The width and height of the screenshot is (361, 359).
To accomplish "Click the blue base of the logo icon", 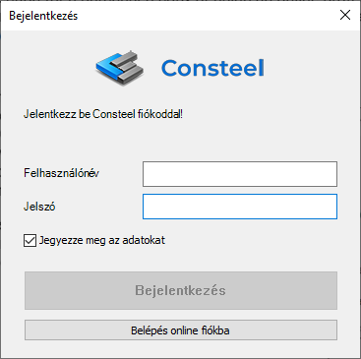I will coord(105,68).
